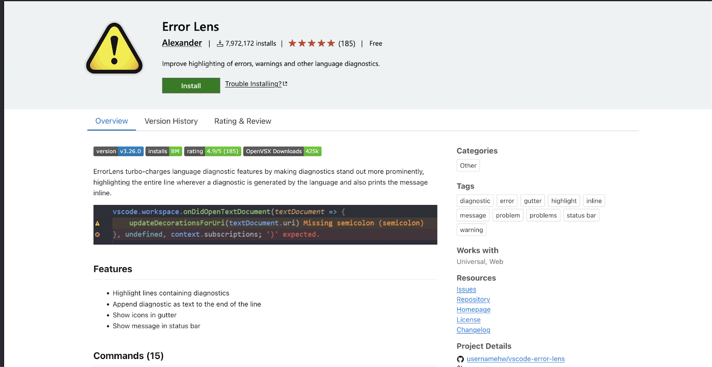The width and height of the screenshot is (712, 367).
Task: Click the Error Lens warning triangle logo
Action: tap(114, 48)
